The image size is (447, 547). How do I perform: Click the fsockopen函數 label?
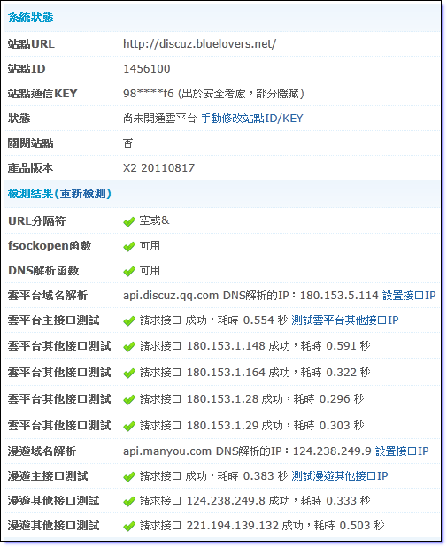coord(50,246)
